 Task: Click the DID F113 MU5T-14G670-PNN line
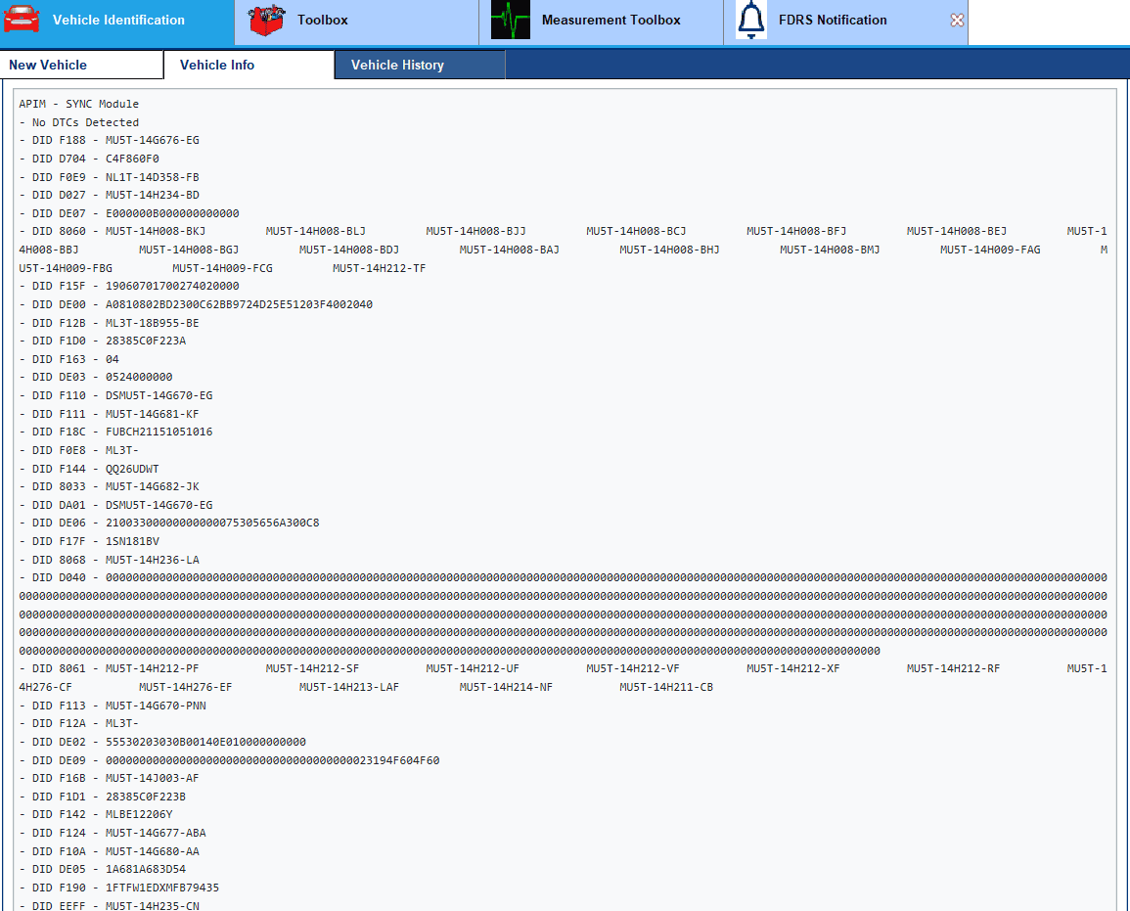click(118, 706)
